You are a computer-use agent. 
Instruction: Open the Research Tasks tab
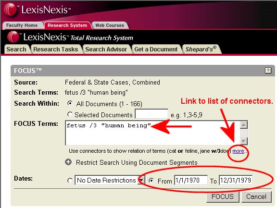click(x=56, y=49)
